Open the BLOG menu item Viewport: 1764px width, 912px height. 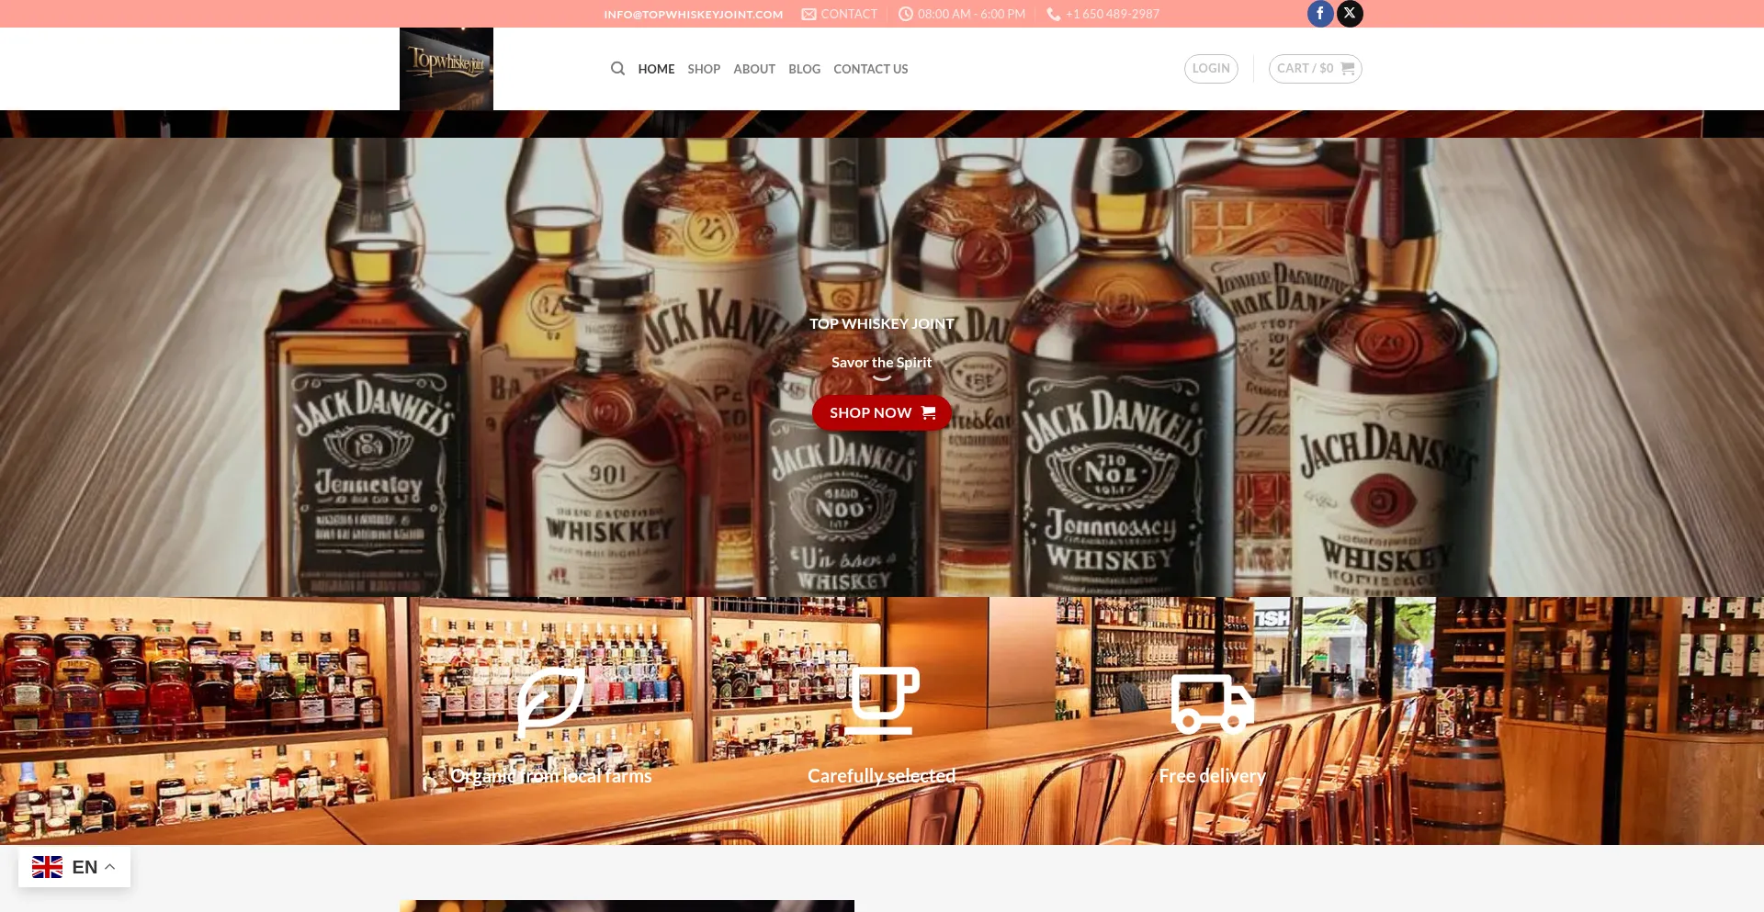pyautogui.click(x=804, y=69)
